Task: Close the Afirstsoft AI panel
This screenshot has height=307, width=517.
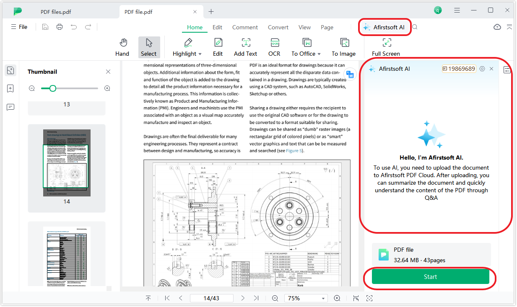Action: click(491, 69)
